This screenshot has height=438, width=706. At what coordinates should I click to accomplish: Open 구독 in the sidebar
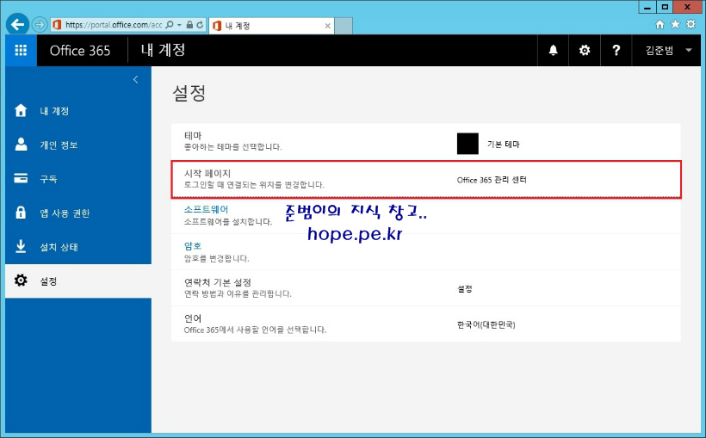point(78,179)
